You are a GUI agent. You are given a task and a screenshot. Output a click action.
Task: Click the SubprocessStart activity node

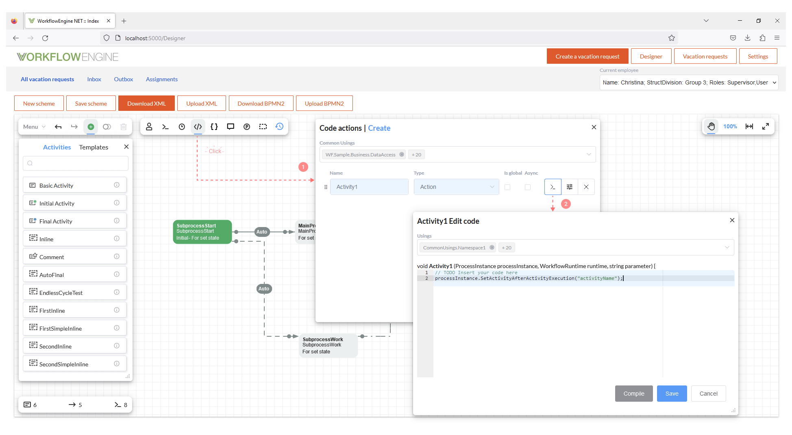202,232
